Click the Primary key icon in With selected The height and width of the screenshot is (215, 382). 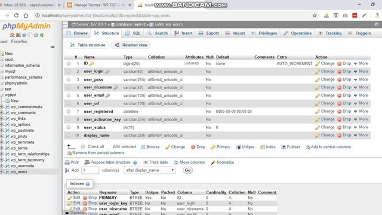coord(213,147)
